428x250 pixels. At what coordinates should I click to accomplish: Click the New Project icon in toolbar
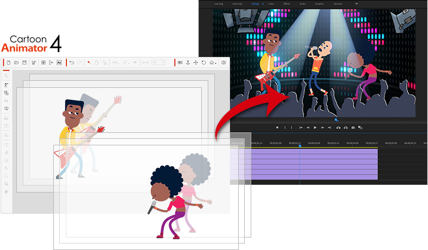(8, 63)
